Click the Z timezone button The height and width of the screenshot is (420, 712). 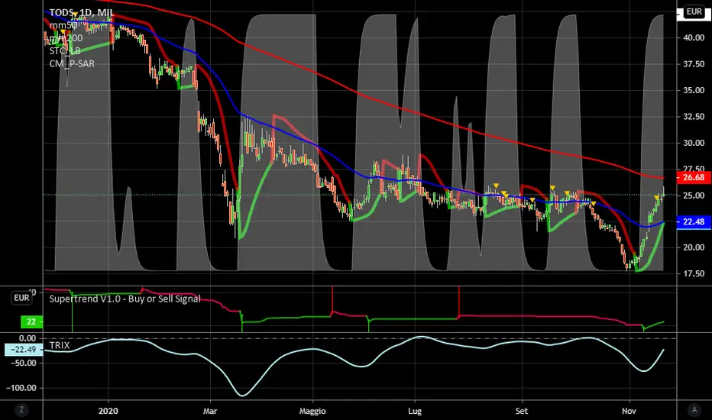click(x=21, y=410)
